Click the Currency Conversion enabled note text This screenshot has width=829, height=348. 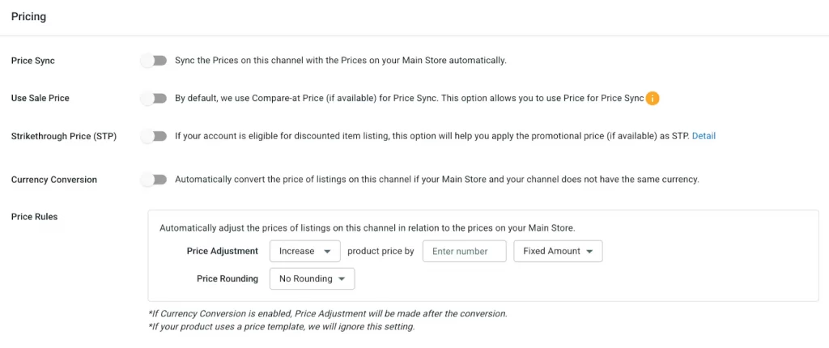(x=328, y=314)
